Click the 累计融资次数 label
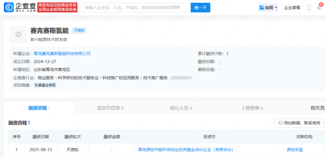 (x=211, y=54)
